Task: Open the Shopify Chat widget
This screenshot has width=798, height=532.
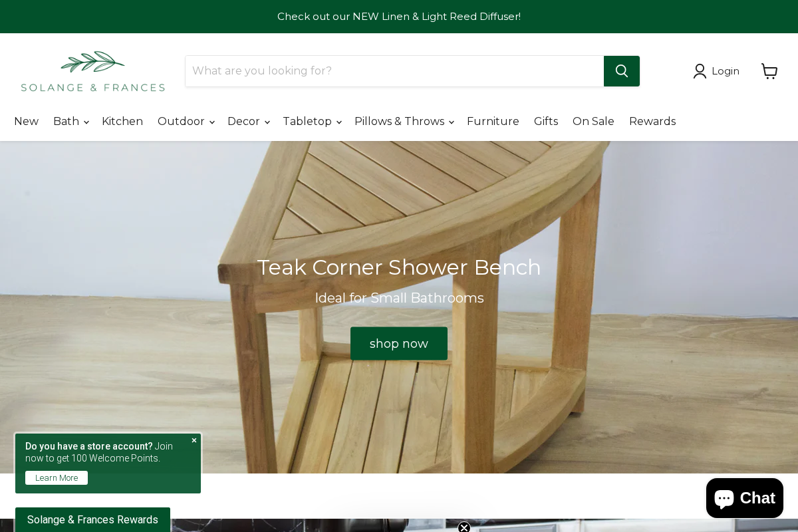Action: (x=744, y=498)
